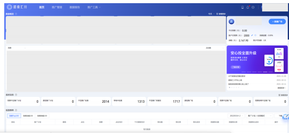The height and width of the screenshot is (133, 289).
Task: Open the floating feedback widget icon
Action: [286, 117]
